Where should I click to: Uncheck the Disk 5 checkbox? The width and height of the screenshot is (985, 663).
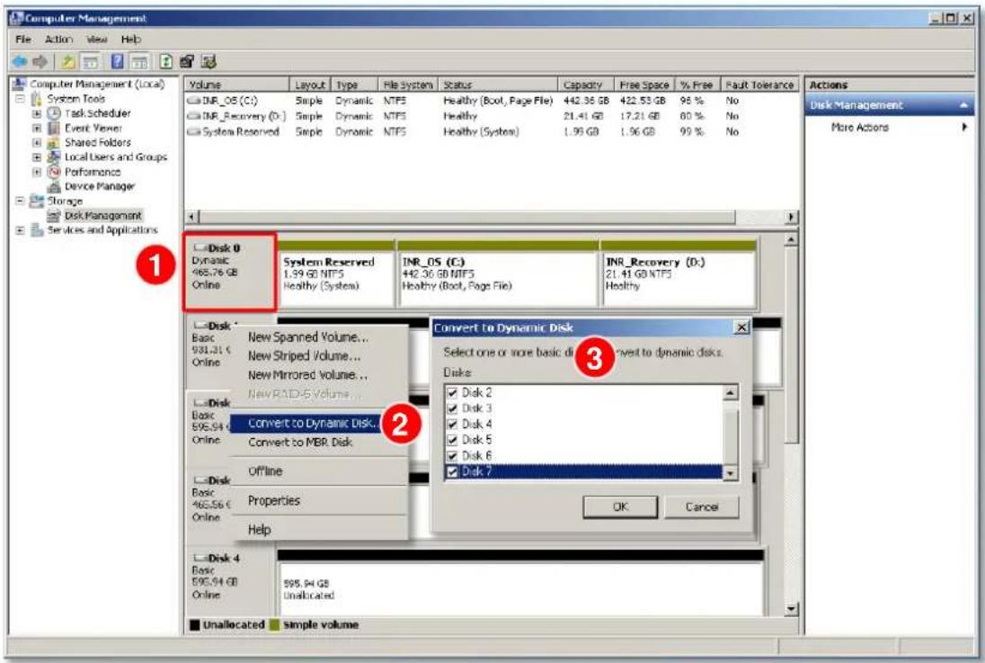452,440
